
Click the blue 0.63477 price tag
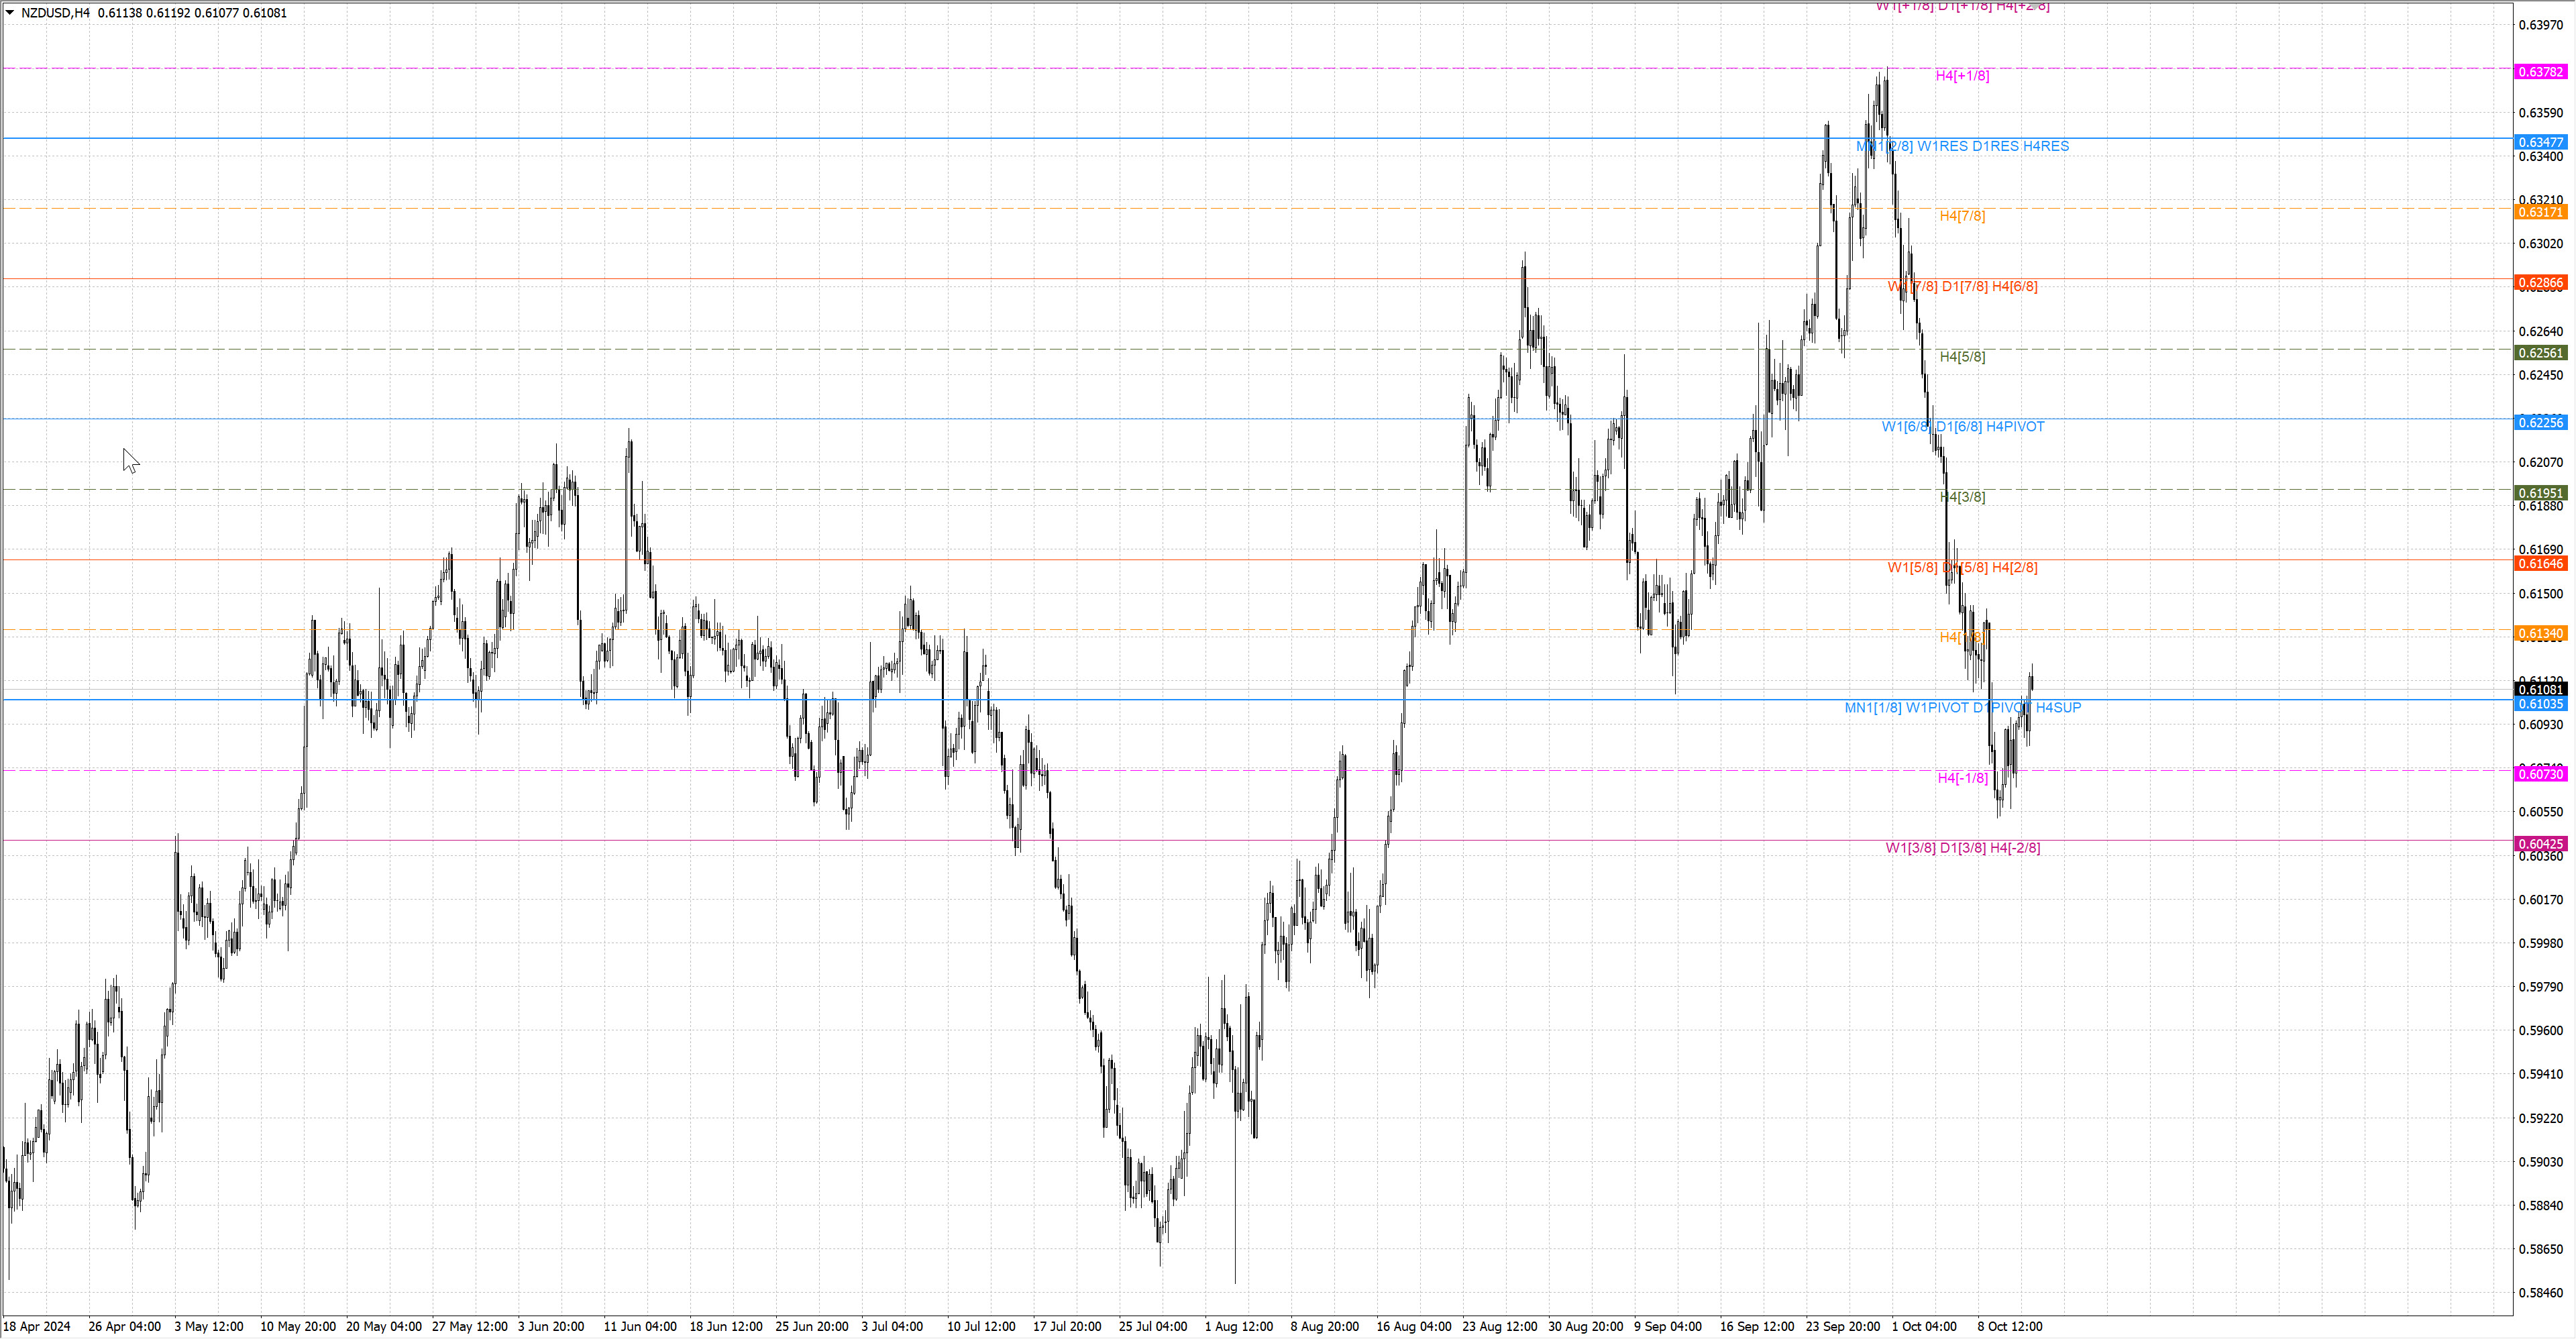click(x=2540, y=142)
